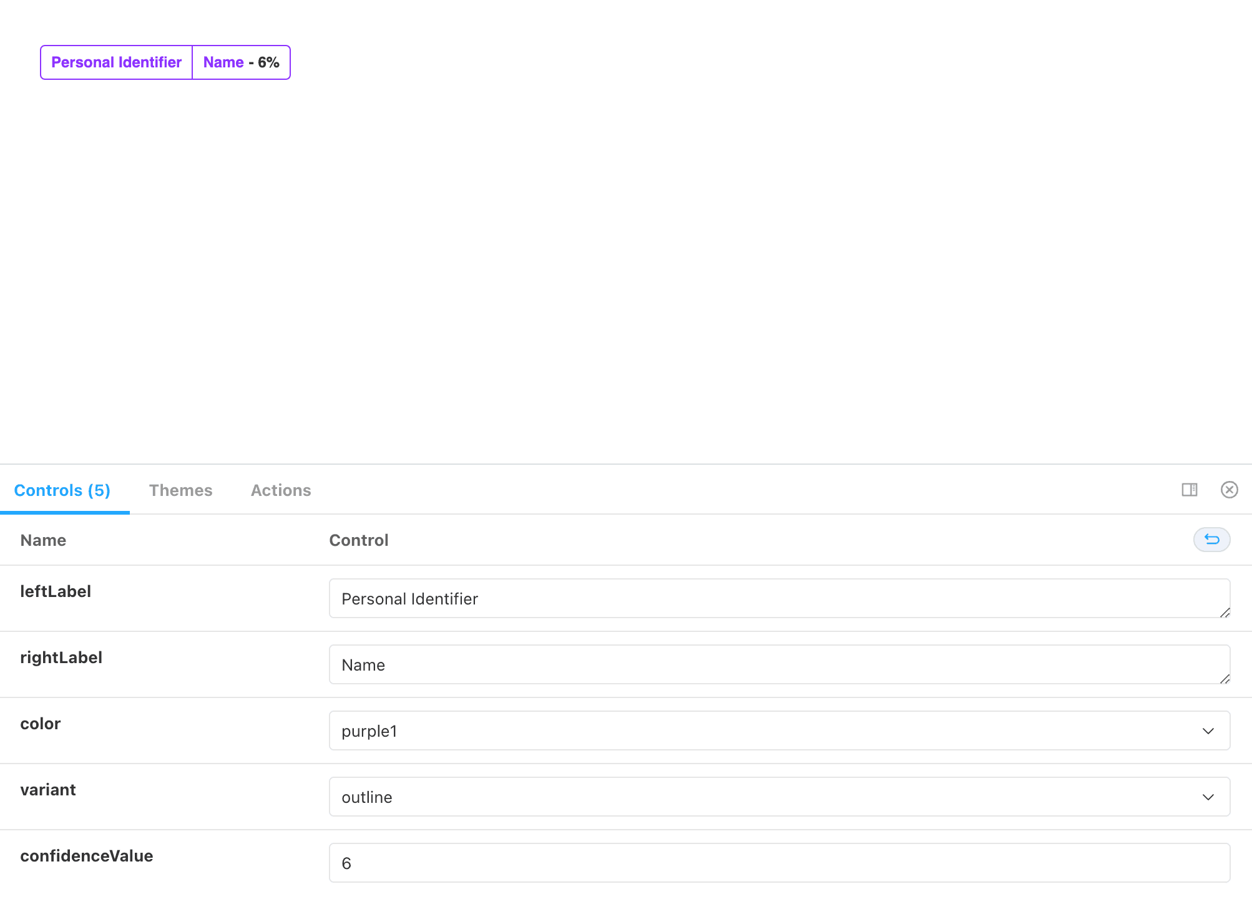Click the Name - 6% badge segment
This screenshot has width=1252, height=922.
241,62
